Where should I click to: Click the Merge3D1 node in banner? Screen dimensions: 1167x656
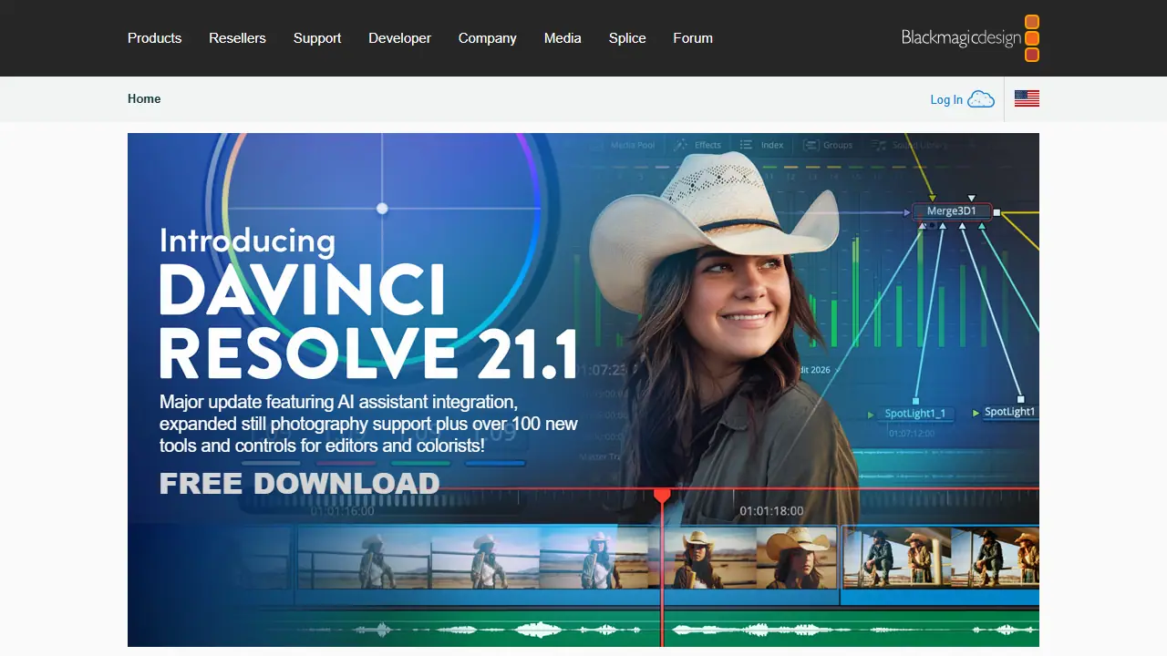[952, 211]
